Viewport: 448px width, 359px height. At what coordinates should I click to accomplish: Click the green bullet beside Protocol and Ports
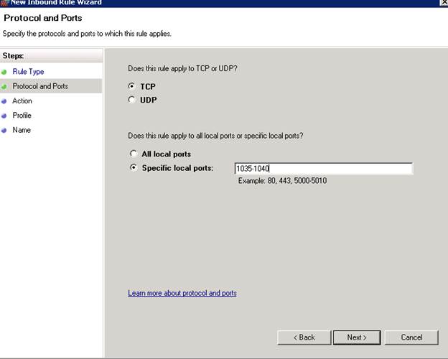(x=4, y=86)
